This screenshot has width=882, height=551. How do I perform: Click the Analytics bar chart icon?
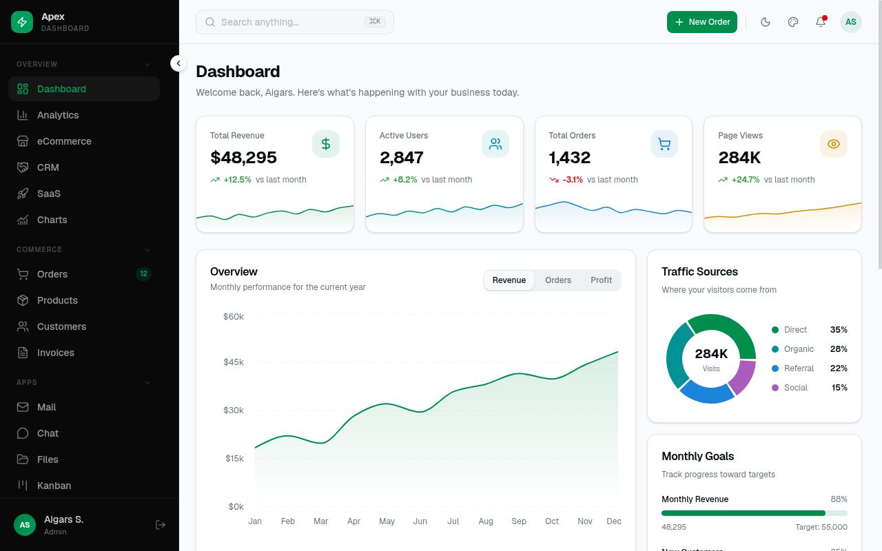coord(23,115)
